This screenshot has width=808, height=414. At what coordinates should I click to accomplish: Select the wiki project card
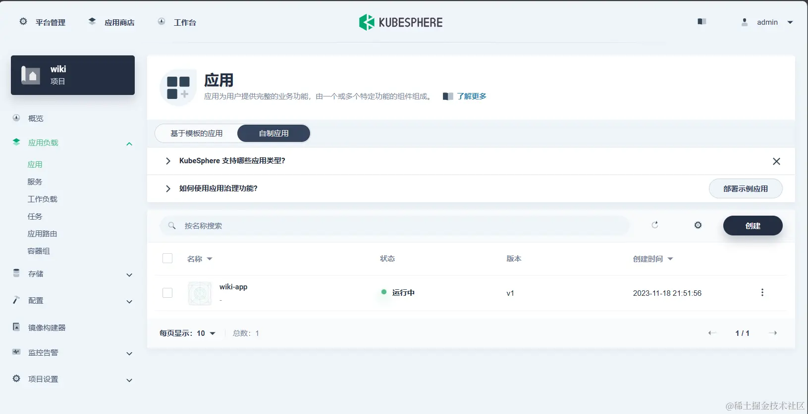click(73, 75)
